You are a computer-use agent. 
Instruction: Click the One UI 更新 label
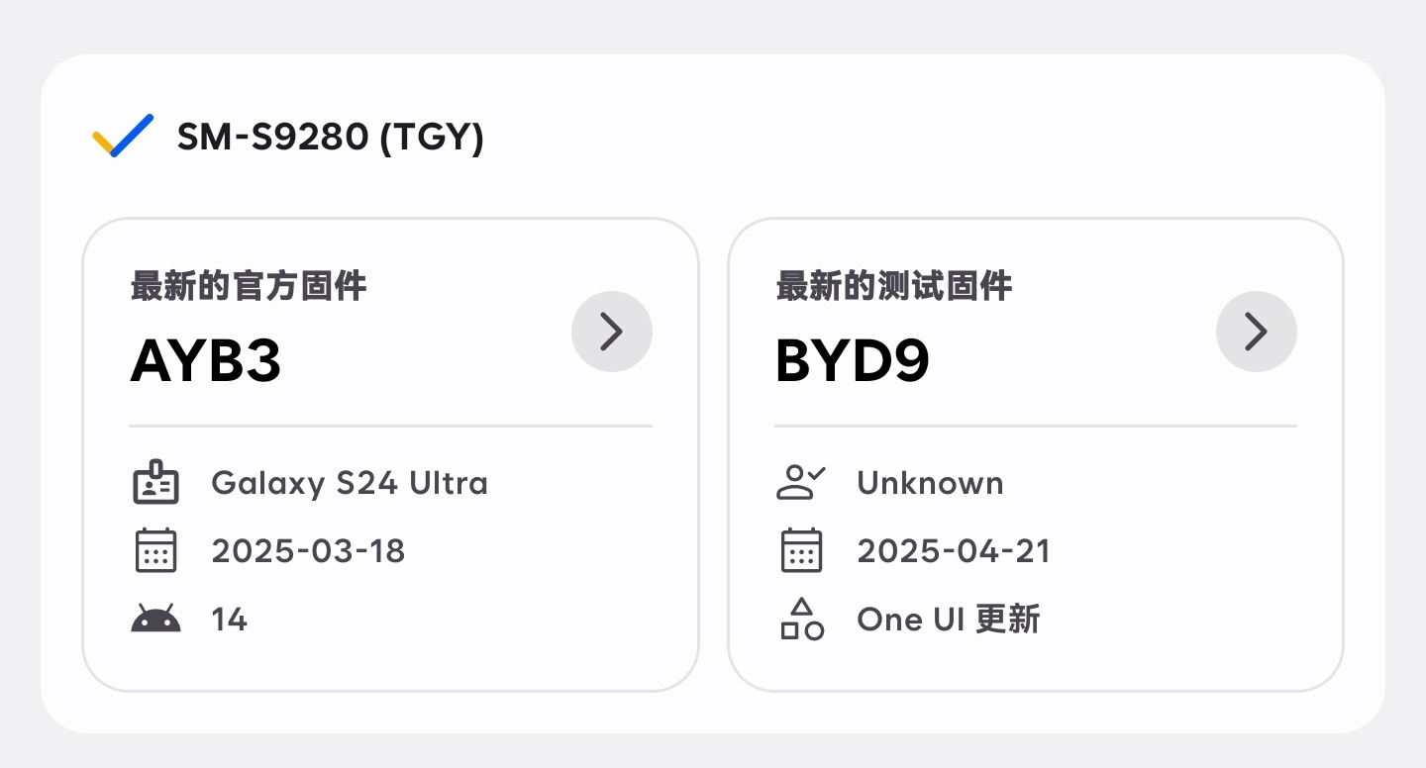click(x=949, y=620)
